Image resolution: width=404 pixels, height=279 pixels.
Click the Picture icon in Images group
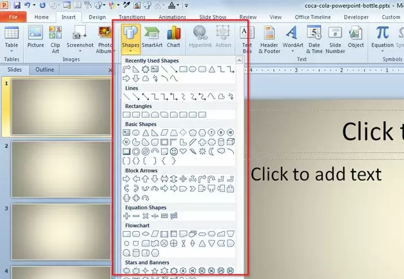(36, 37)
